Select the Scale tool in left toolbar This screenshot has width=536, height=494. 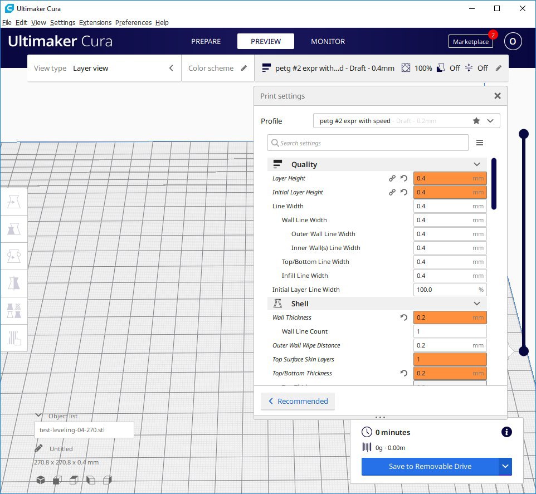(x=14, y=229)
